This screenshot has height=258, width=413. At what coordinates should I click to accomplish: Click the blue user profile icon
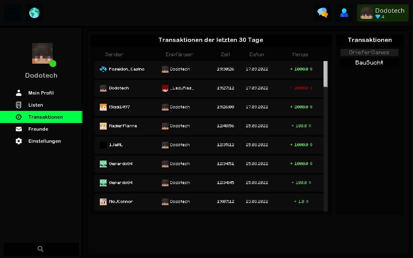pos(344,13)
